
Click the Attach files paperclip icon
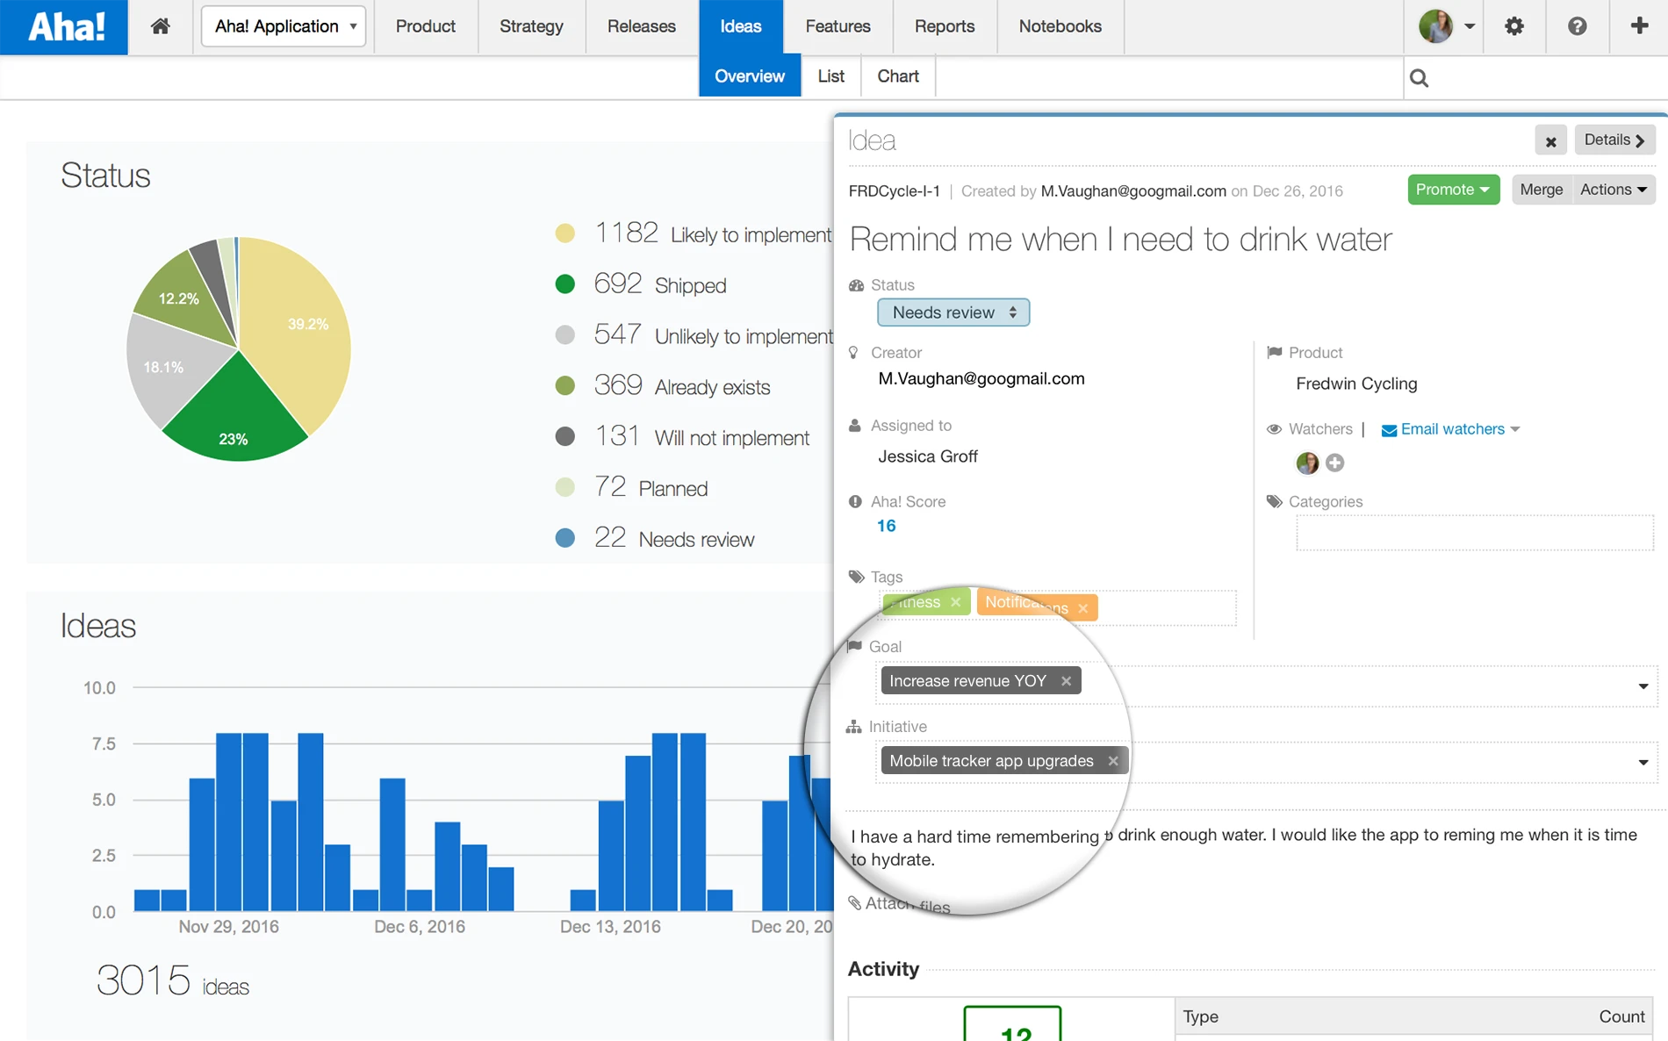pos(854,902)
